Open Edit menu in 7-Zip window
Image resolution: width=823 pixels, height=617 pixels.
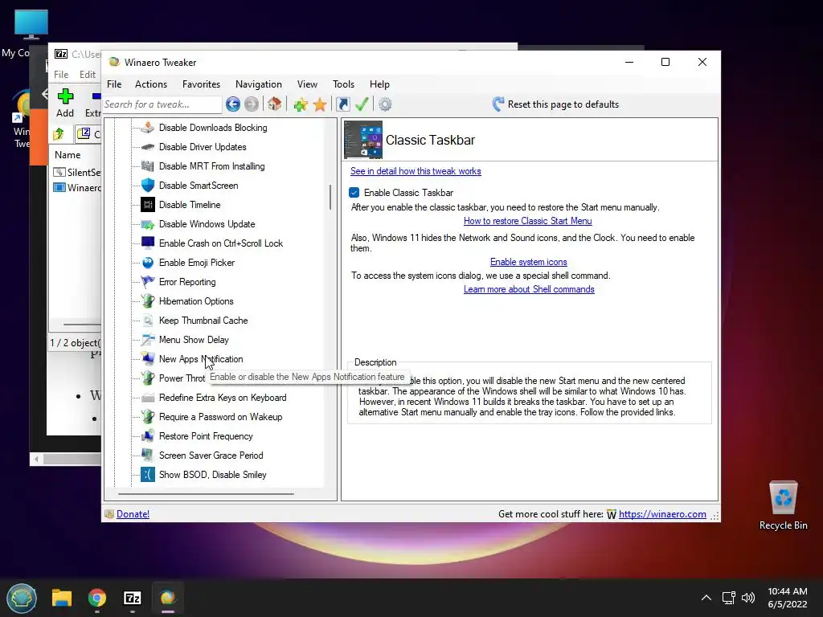pyautogui.click(x=88, y=75)
